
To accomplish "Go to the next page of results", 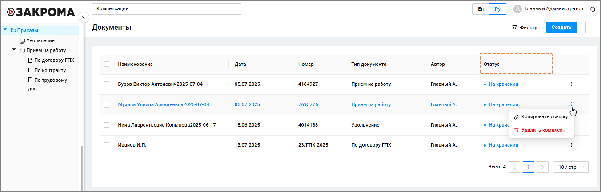I will (x=543, y=167).
